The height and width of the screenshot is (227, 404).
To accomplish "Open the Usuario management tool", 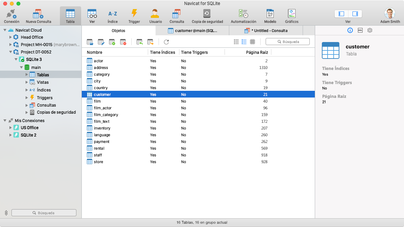I will click(x=155, y=15).
